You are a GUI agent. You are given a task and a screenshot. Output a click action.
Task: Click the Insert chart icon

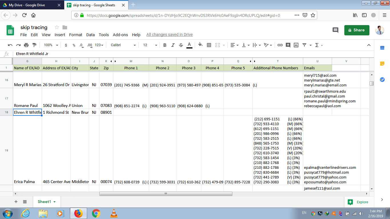click(x=296, y=45)
